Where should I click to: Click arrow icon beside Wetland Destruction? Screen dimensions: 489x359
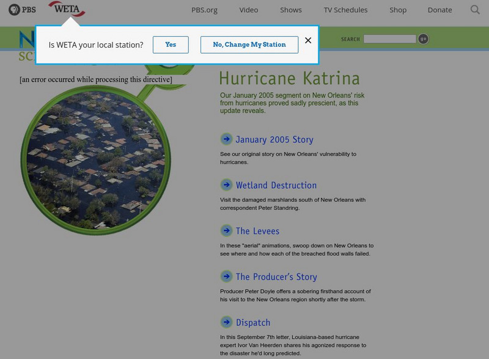click(226, 185)
